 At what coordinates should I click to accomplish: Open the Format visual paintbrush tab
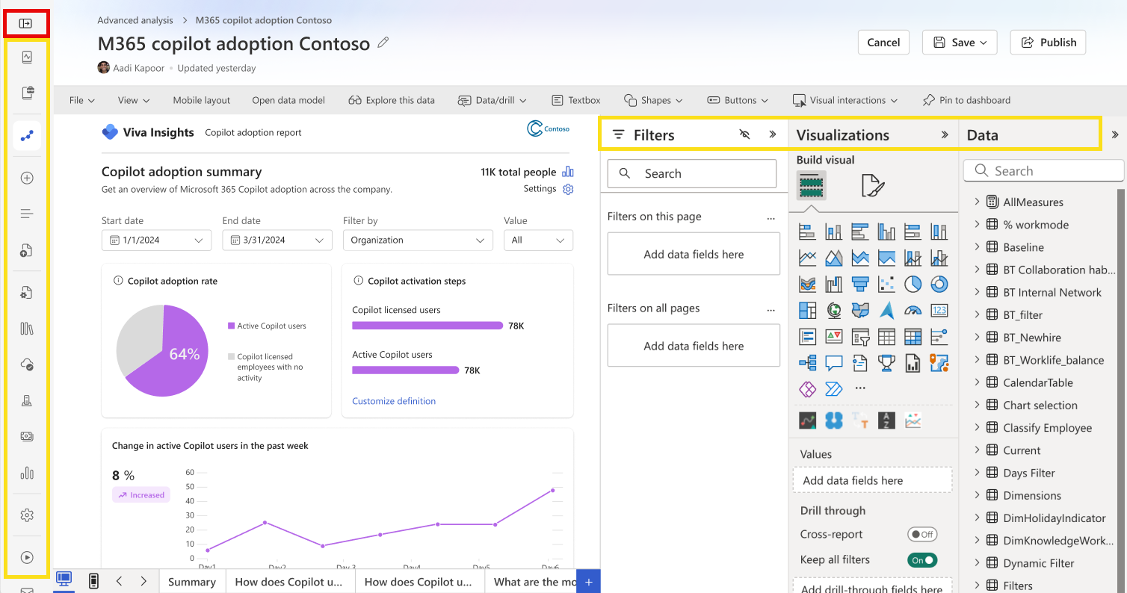[872, 185]
